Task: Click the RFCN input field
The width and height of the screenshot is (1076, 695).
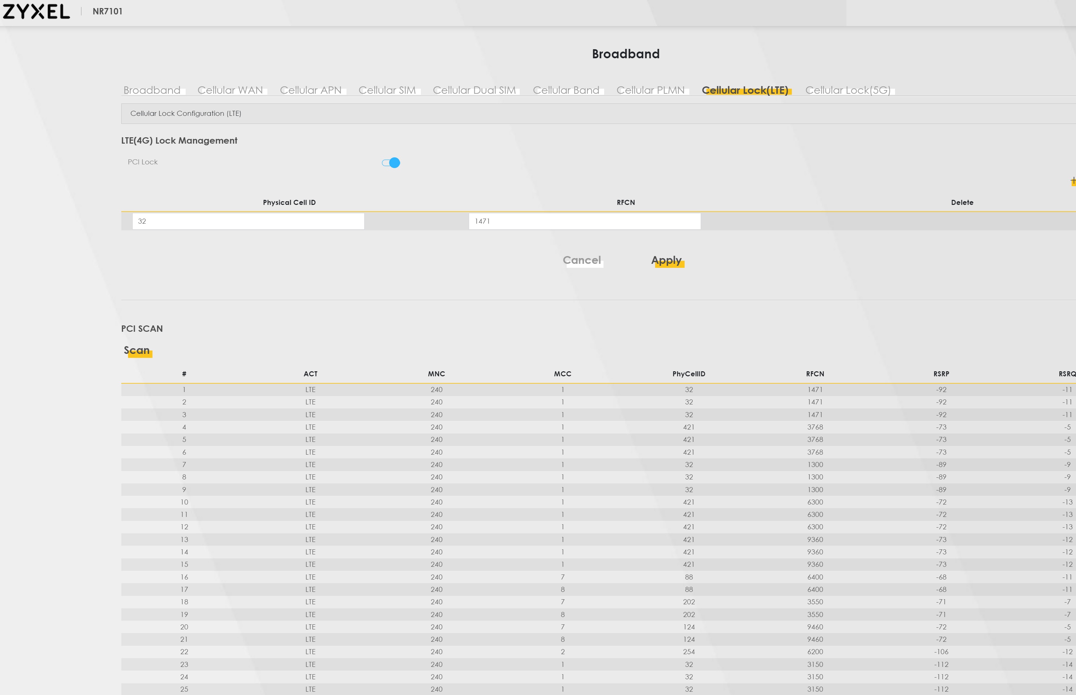Action: 584,221
